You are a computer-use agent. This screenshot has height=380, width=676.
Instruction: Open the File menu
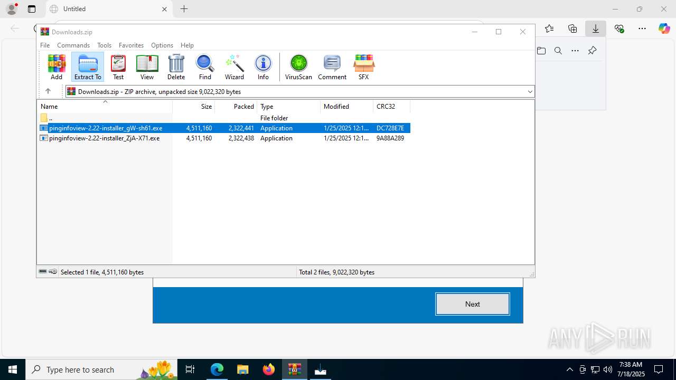(x=45, y=45)
